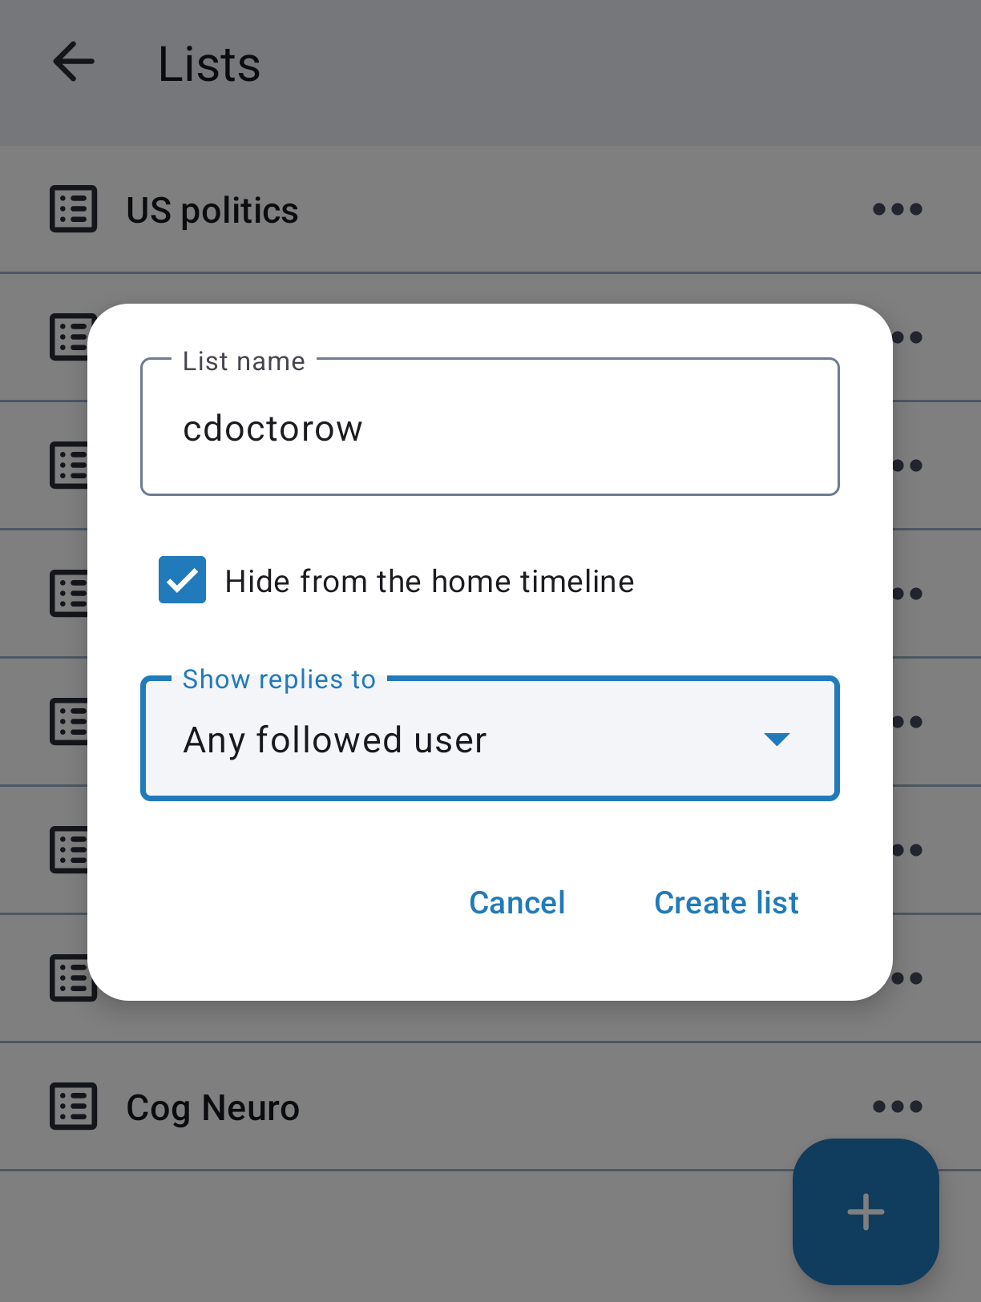Tap the list icon beside US politics

74,209
